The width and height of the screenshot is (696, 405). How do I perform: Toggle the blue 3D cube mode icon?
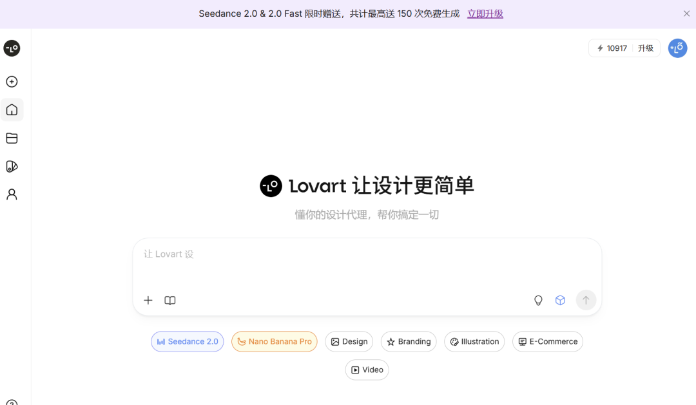(x=560, y=300)
